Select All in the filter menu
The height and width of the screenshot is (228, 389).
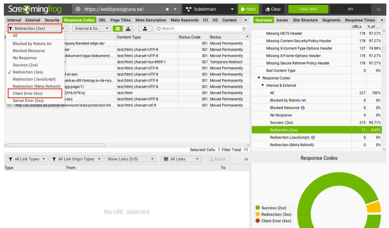(35, 36)
